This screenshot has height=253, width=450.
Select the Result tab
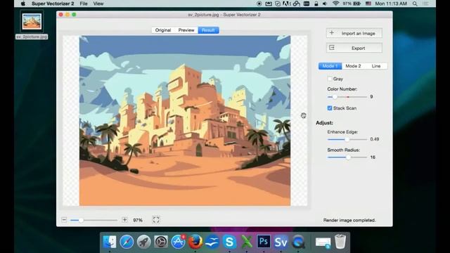point(208,30)
